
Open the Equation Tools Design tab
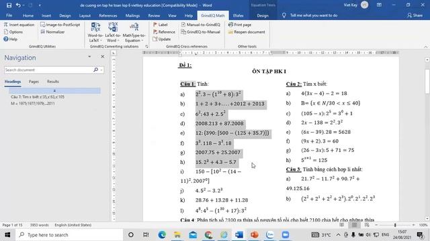(x=263, y=15)
